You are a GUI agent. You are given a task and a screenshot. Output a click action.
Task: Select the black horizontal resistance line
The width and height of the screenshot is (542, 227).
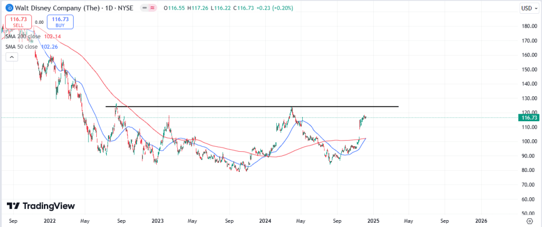pyautogui.click(x=344, y=107)
